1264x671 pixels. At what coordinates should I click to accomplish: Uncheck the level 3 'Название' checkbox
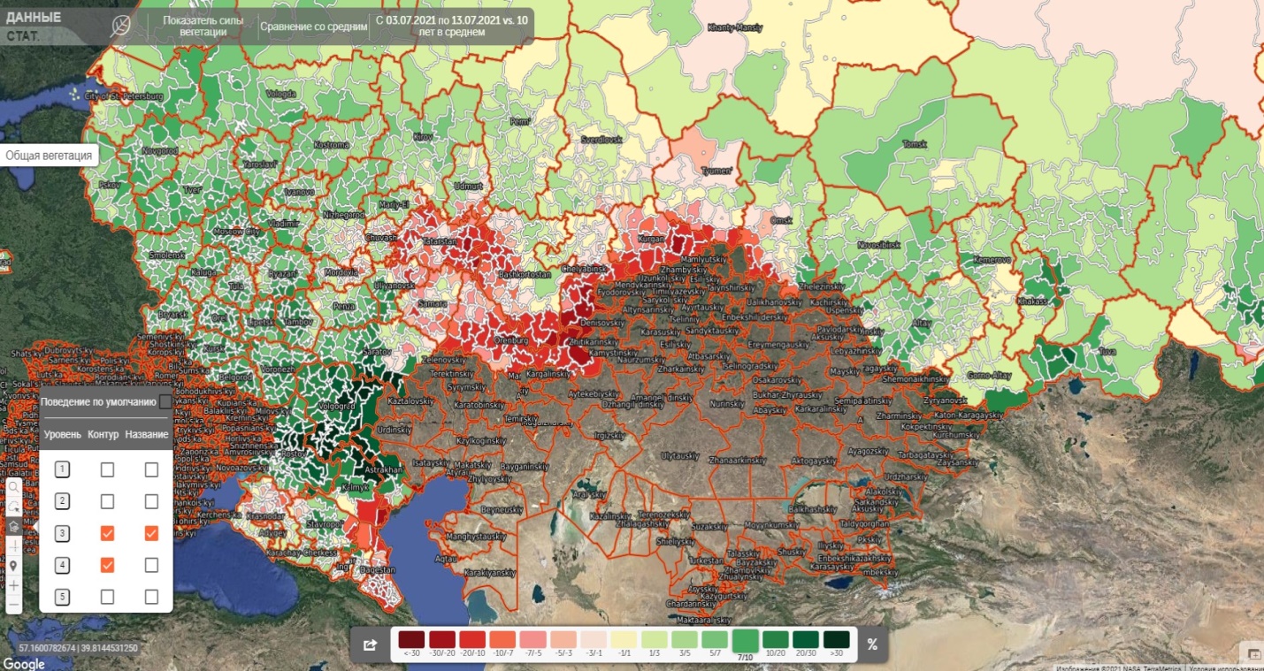coord(151,533)
